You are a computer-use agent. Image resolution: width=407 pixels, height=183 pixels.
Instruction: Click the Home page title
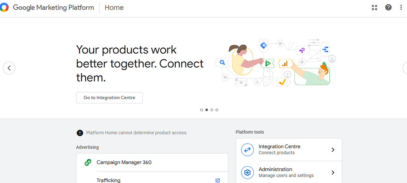point(114,8)
